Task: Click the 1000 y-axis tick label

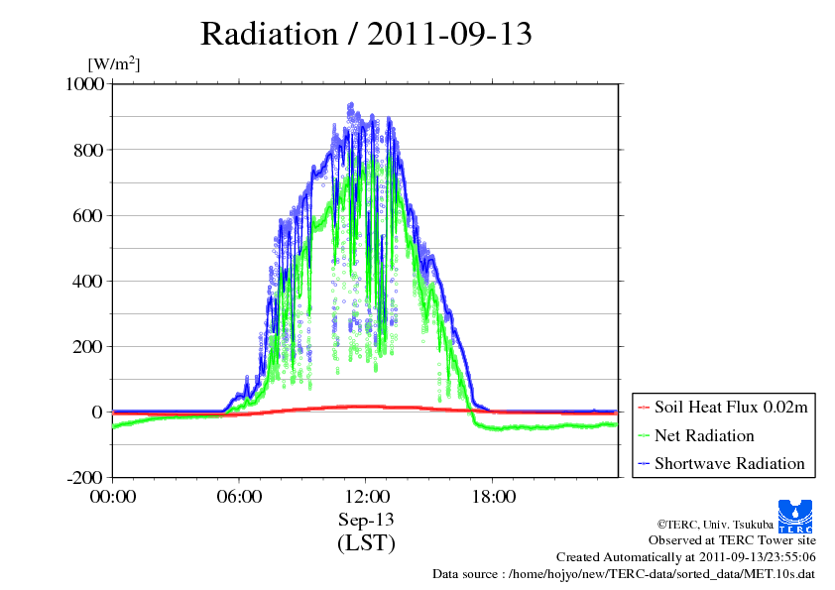Action: (85, 84)
